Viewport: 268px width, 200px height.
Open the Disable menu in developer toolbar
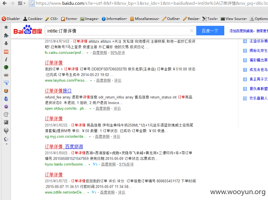pos(11,19)
